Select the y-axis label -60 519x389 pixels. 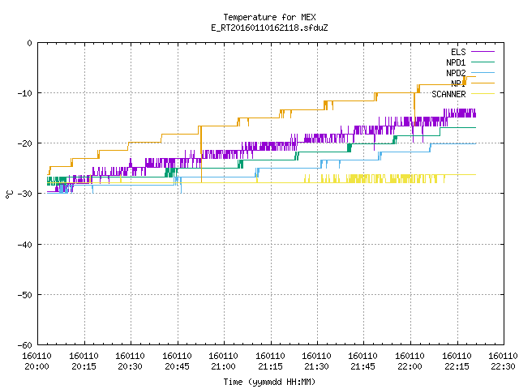(25, 345)
